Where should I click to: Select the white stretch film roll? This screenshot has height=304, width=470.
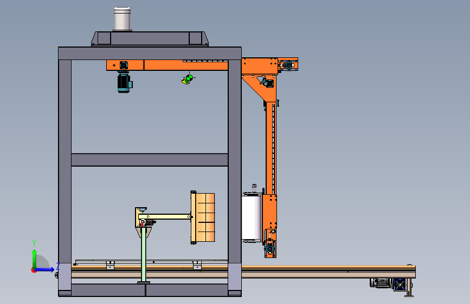click(x=252, y=217)
